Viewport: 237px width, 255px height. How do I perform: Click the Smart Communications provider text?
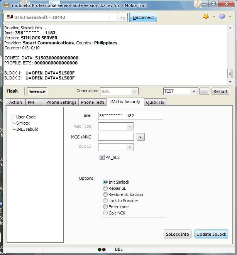[x=48, y=43]
